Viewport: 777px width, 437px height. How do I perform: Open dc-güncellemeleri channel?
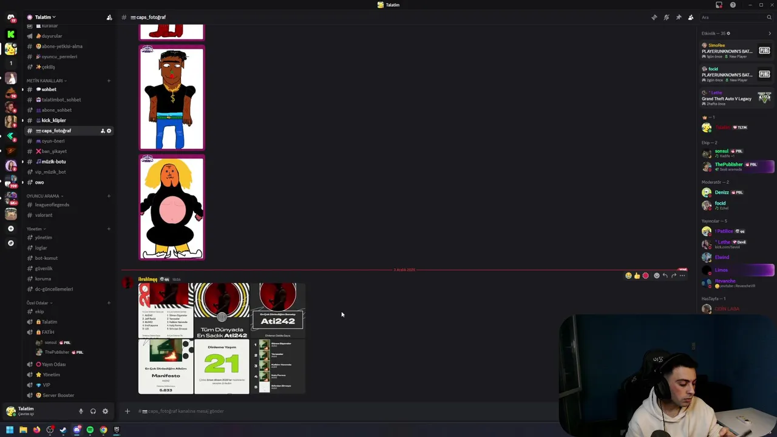69,289
